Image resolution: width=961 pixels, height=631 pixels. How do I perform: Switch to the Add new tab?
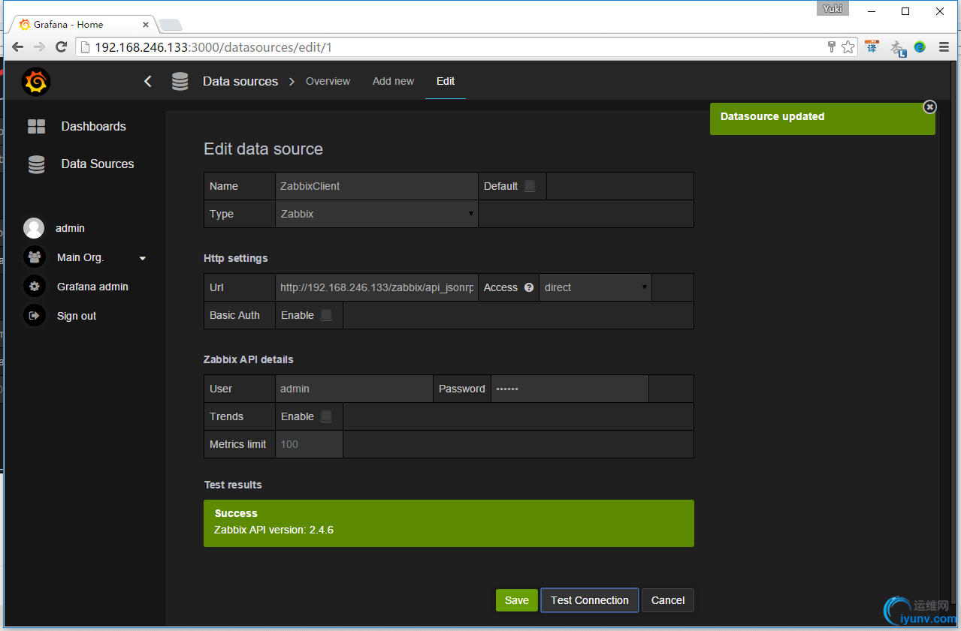tap(393, 81)
